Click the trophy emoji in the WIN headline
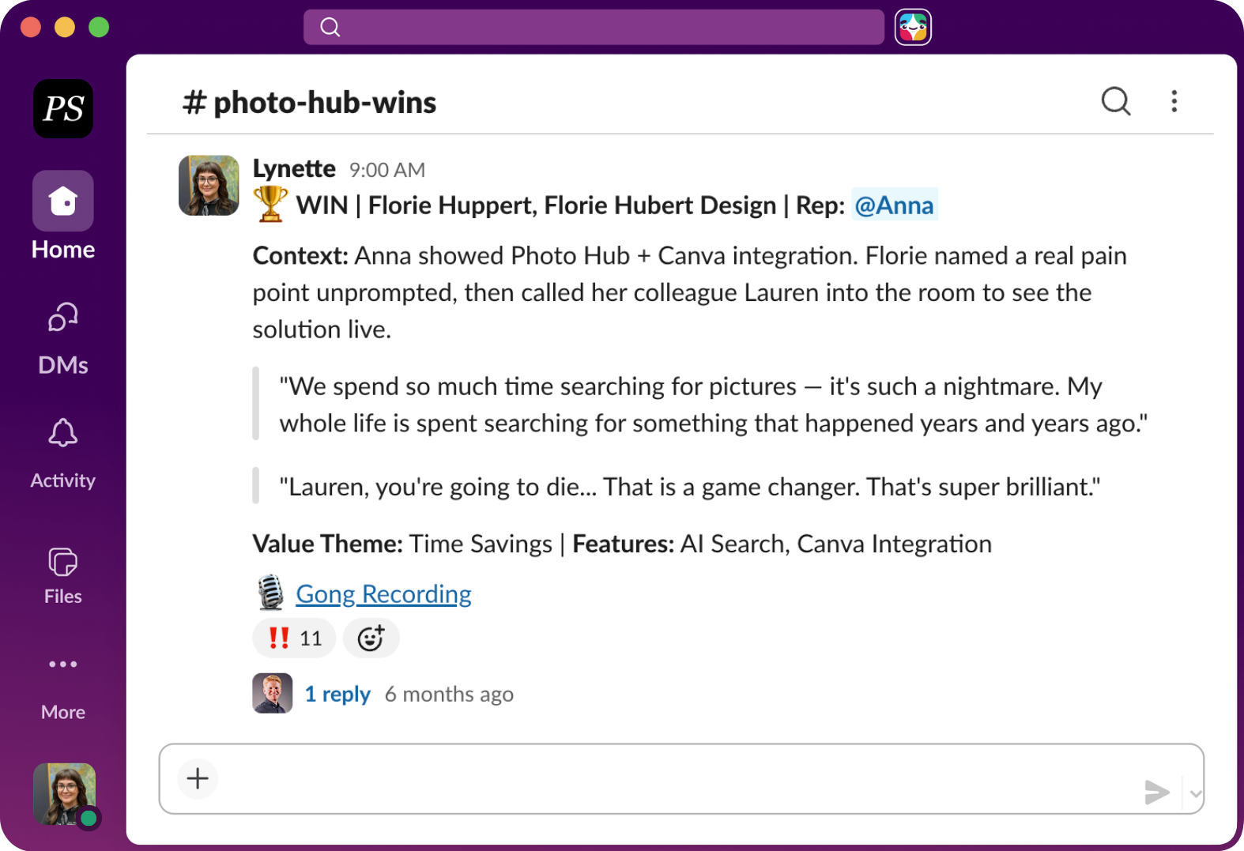 coord(270,204)
